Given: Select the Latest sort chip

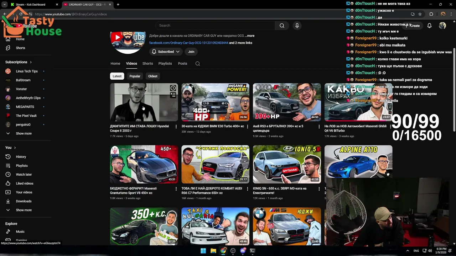Looking at the screenshot, I should [x=117, y=76].
